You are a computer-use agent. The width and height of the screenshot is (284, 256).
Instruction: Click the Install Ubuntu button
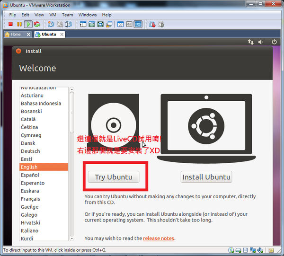point(206,177)
